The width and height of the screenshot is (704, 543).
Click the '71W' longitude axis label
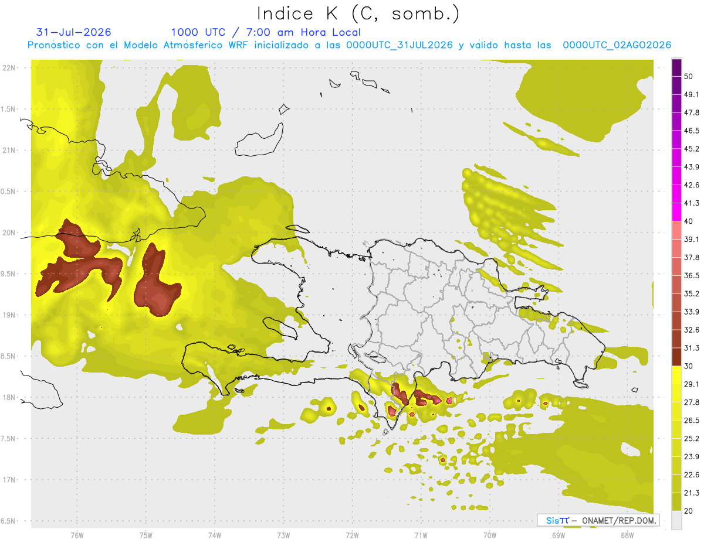click(x=421, y=535)
